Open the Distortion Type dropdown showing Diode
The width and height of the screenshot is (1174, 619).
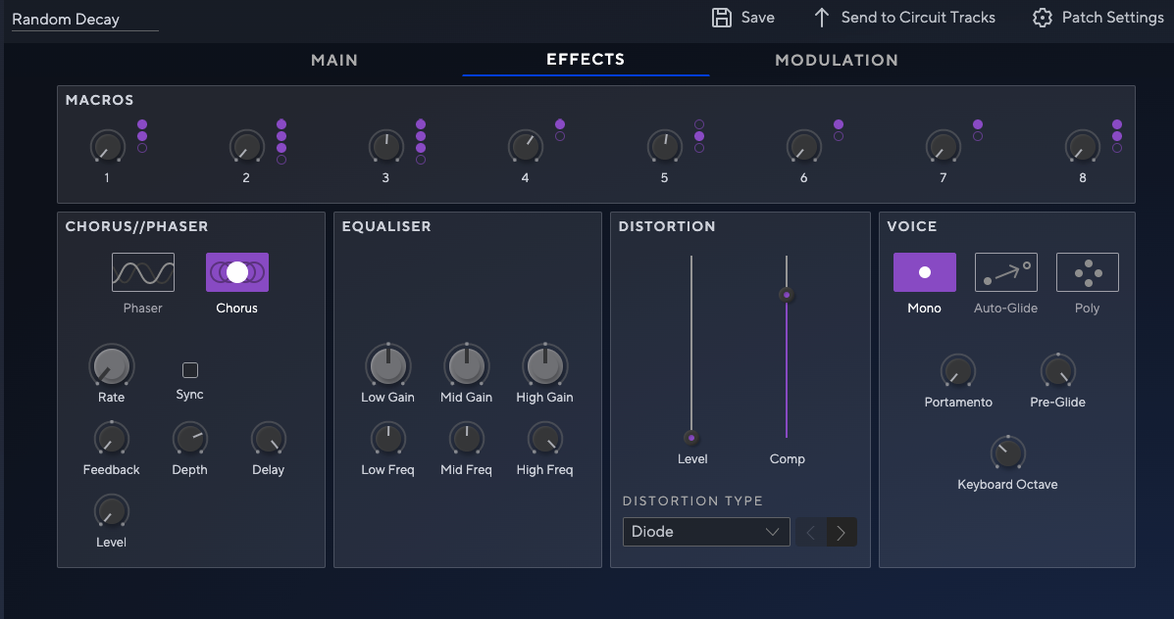705,531
